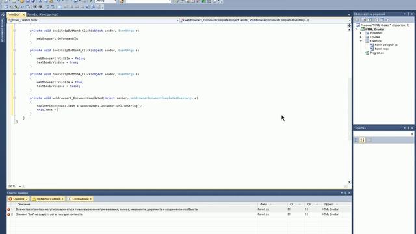Screen dimensions: 416x234
Task: Select HTML_Creator project in Solution Explorer
Action: tap(374, 29)
